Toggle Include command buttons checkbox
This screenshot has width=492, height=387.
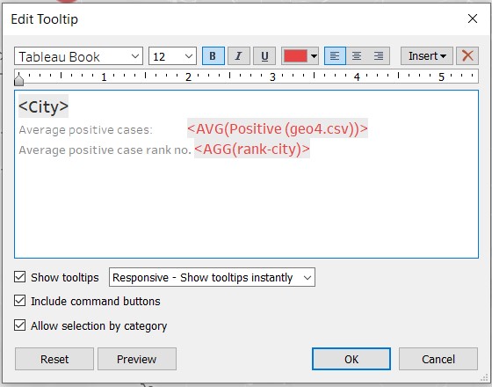click(x=19, y=301)
